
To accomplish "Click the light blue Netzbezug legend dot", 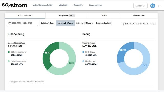I will pos(83,61).
